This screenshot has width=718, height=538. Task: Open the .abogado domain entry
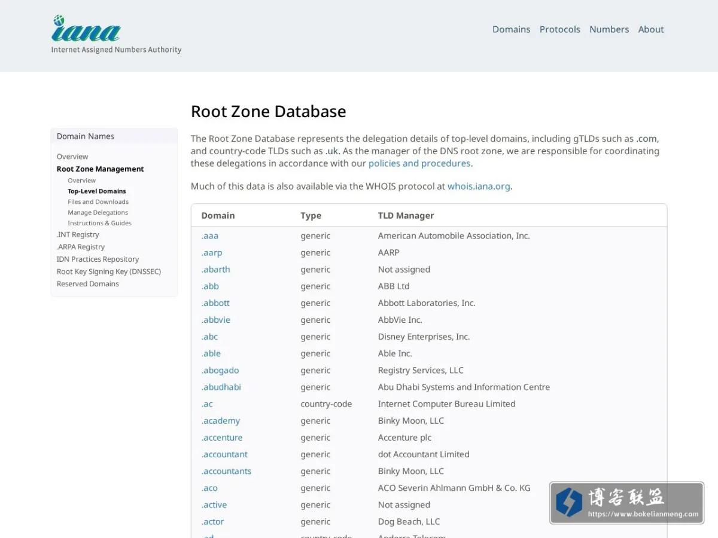220,370
